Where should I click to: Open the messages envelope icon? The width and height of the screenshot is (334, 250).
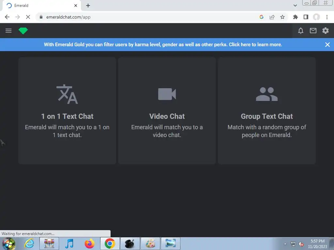[x=313, y=31]
